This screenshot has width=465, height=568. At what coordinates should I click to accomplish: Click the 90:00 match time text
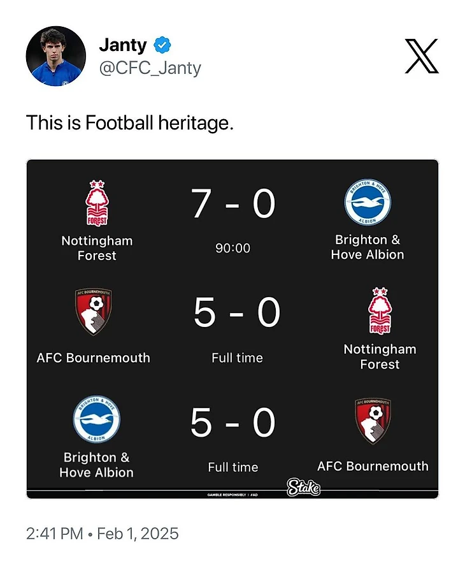pyautogui.click(x=232, y=248)
